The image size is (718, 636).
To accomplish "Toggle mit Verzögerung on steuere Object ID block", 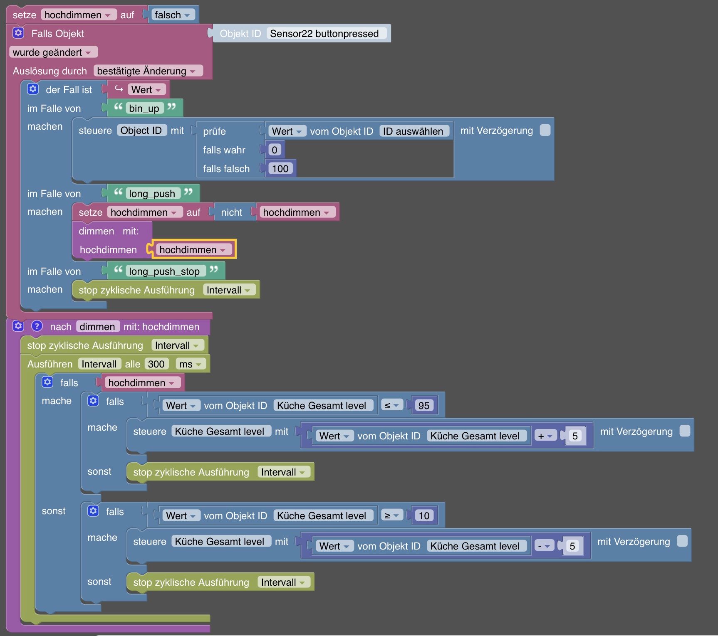I will point(545,130).
